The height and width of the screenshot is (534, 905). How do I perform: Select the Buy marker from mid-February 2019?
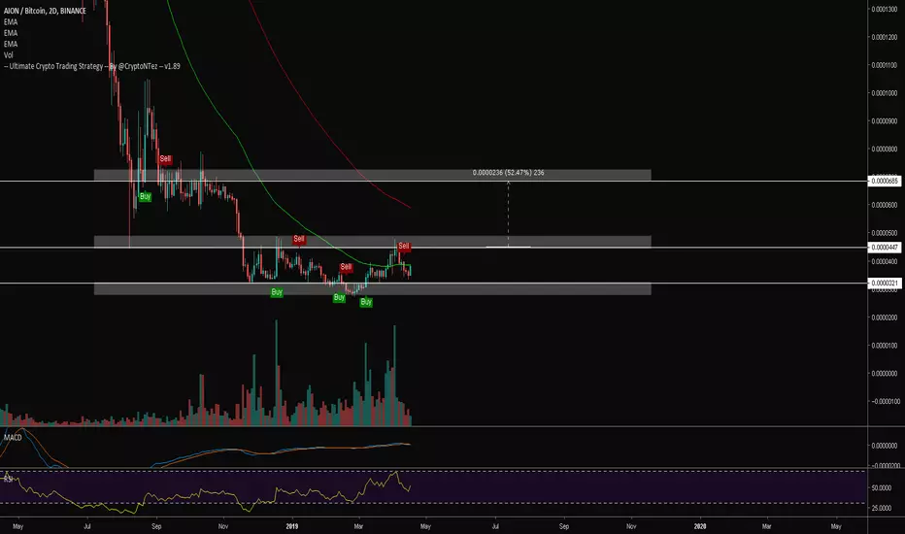339,297
